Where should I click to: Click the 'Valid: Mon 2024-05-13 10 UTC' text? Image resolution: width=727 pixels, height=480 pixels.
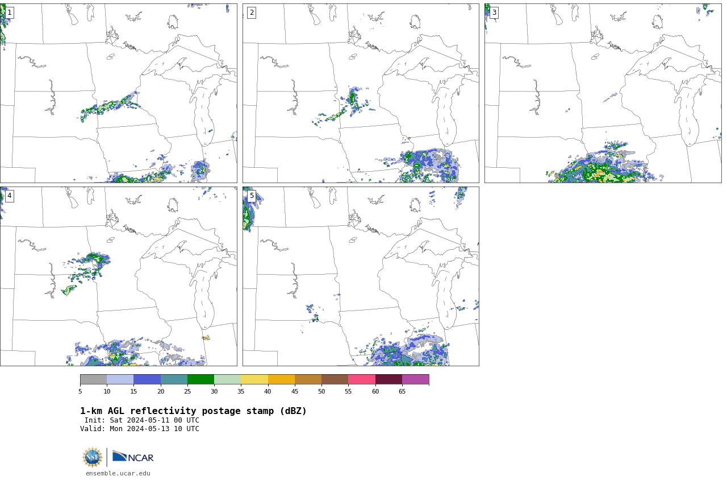click(140, 429)
